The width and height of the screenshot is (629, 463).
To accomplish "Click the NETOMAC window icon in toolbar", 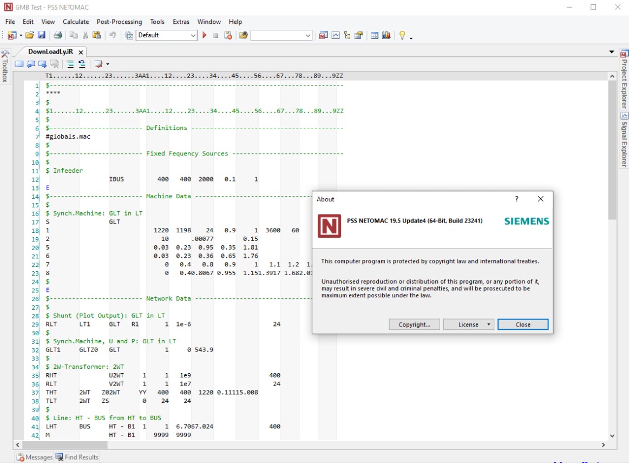I will click(x=323, y=35).
